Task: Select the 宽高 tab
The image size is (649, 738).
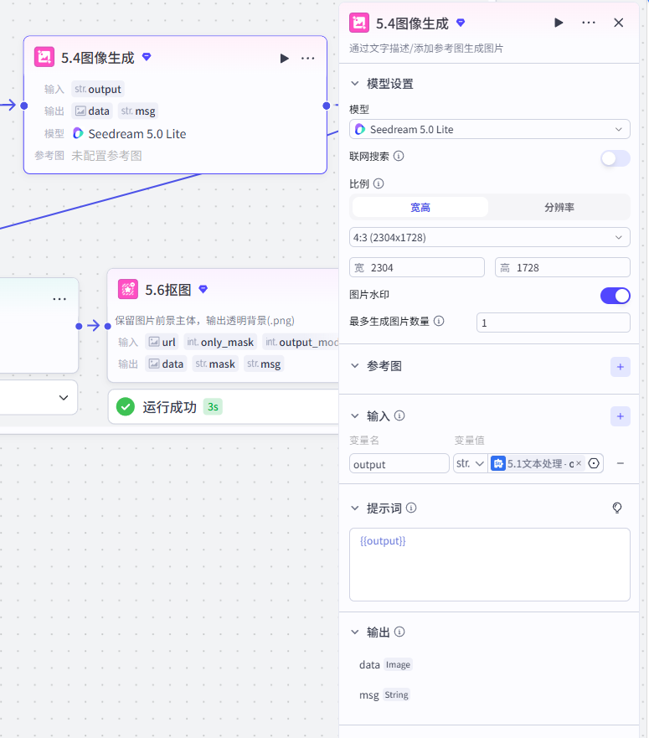Action: click(x=420, y=208)
